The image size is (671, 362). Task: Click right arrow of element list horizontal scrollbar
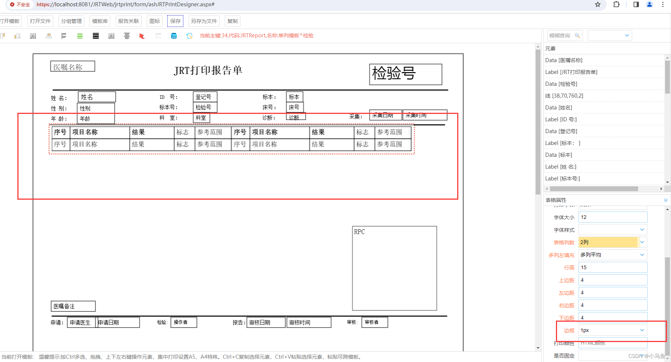tap(661, 189)
